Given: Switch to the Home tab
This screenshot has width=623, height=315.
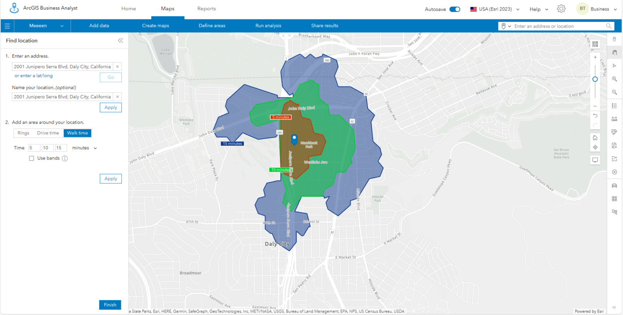Looking at the screenshot, I should tap(129, 9).
